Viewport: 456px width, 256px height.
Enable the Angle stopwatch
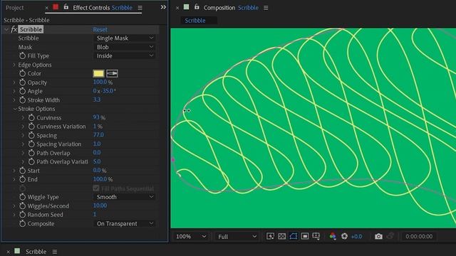[x=22, y=91]
